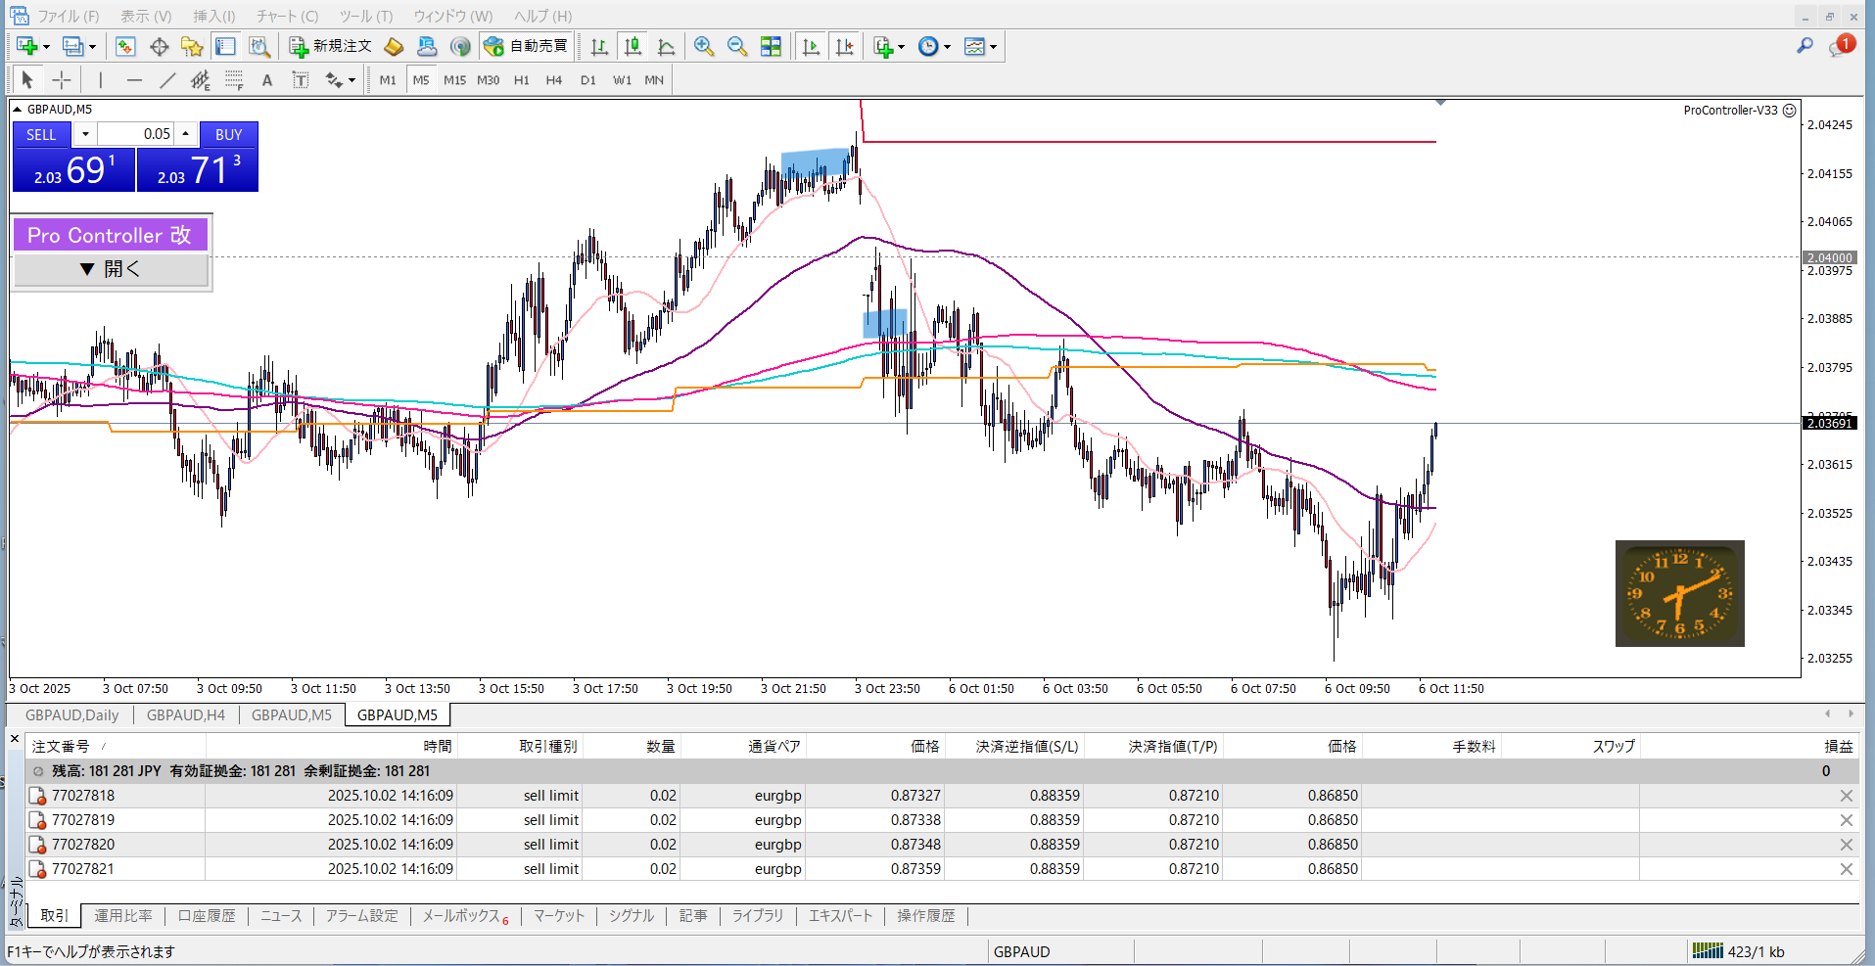Select the Fibonacci retracement tool
Viewport: 1875px width, 966px height.
(x=234, y=80)
